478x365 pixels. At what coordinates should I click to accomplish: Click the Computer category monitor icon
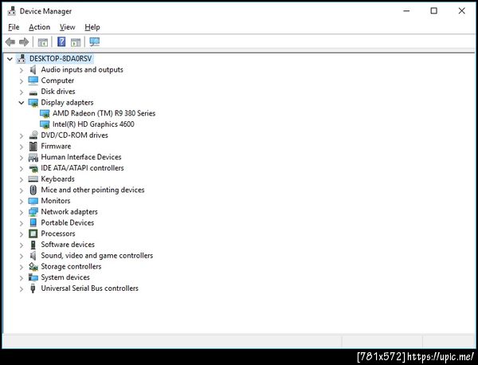click(x=33, y=80)
